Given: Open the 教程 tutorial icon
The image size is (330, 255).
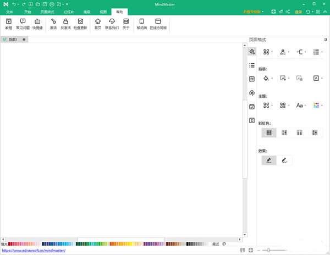Looking at the screenshot, I should click(8, 23).
